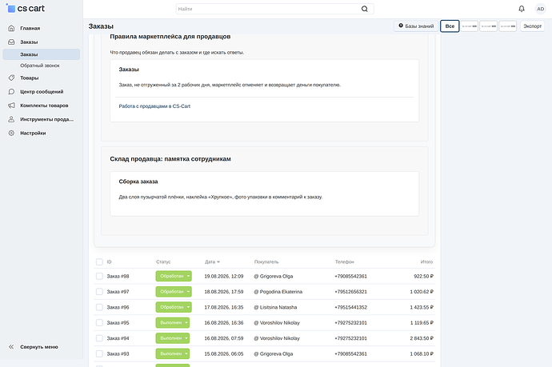Open the Заказы submenu item in sidebar
Screen dimensions: 552x367
[x=41, y=54]
